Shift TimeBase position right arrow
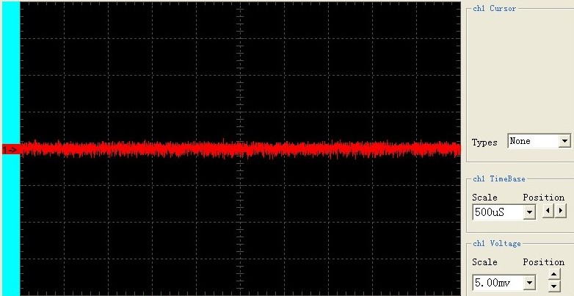Viewport: 574px width, 296px height. click(x=561, y=211)
